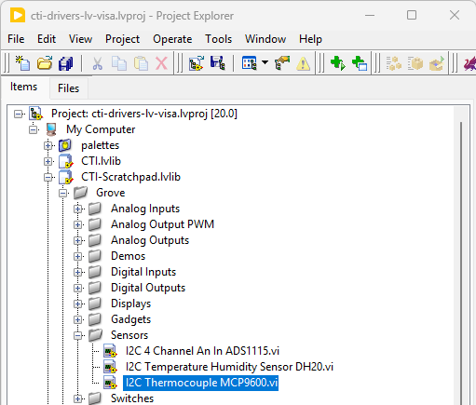This screenshot has width=476, height=405.
Task: Click the My Computer monitor icon
Action: pyautogui.click(x=51, y=129)
